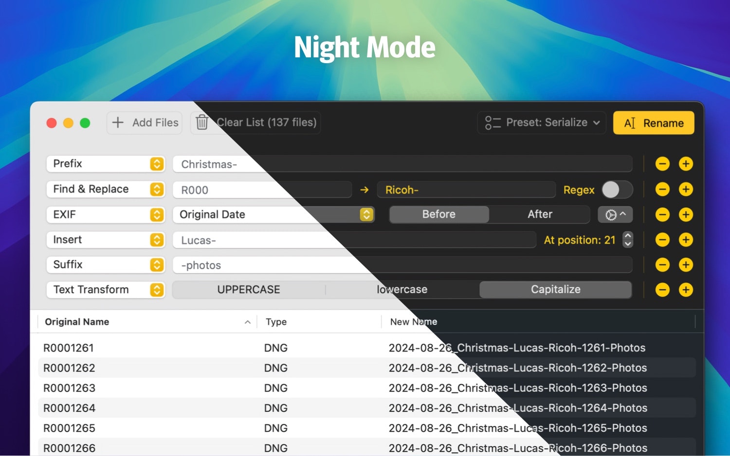Sort by the Original Name column header
The image size is (730, 456).
coord(147,322)
